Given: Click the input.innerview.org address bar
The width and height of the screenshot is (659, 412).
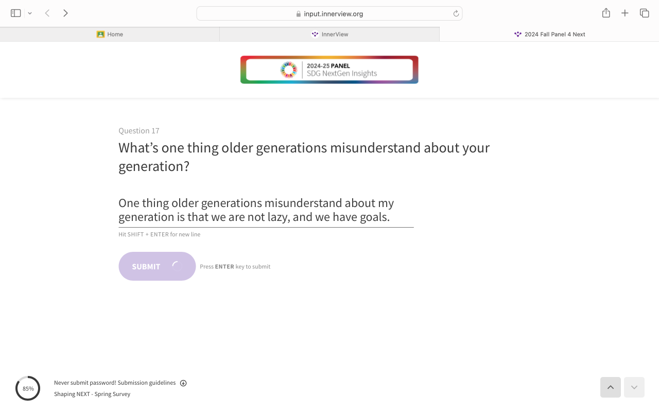Looking at the screenshot, I should click(x=329, y=14).
